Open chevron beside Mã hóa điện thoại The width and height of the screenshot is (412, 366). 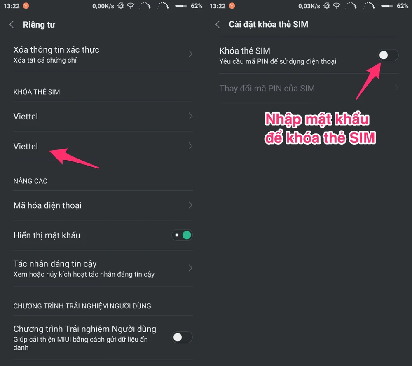(190, 205)
